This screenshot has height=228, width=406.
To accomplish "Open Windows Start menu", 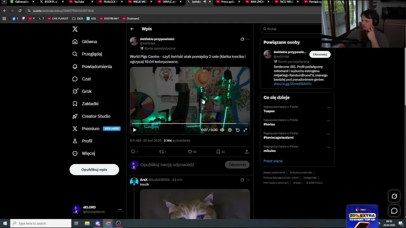I will coord(5,224).
